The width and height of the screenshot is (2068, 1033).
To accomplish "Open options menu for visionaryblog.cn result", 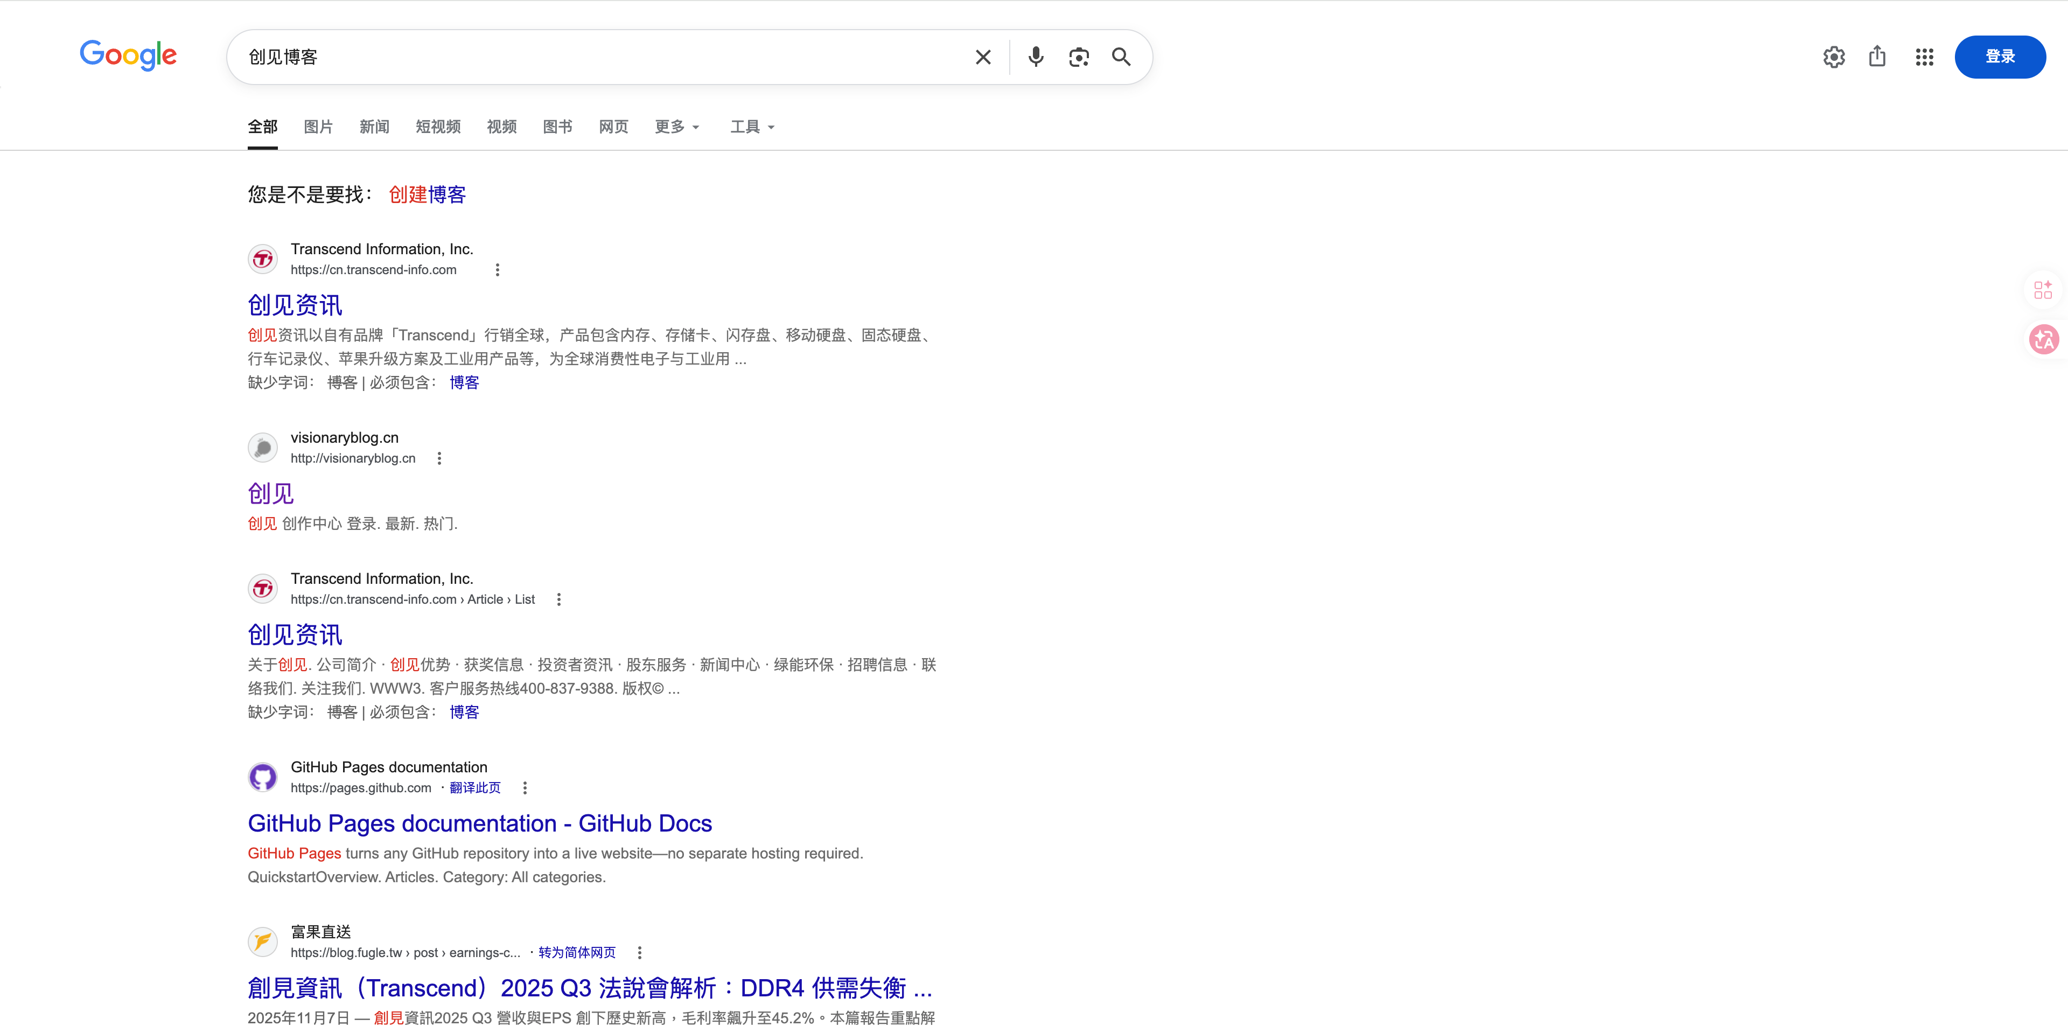I will (x=439, y=458).
